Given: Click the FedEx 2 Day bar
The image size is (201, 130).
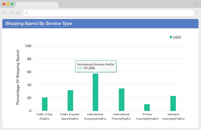Looking at the screenshot, I should [45, 104].
